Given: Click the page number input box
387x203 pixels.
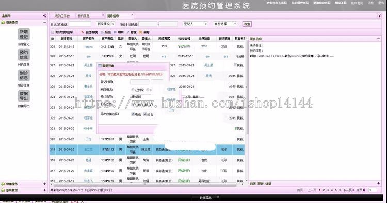Looking at the screenshot, I should pos(373,190).
